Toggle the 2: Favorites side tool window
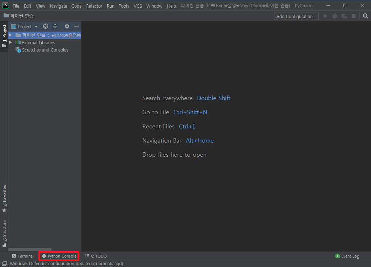The height and width of the screenshot is (267, 371). [4, 198]
